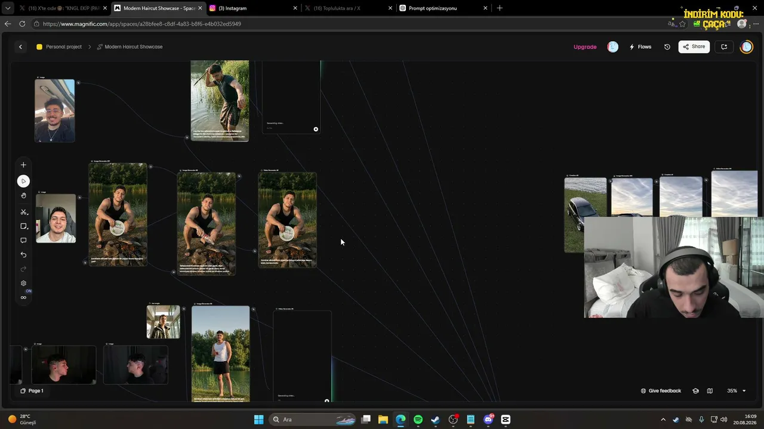Select the parked car on grass thumbnail
764x429 pixels.
click(585, 215)
